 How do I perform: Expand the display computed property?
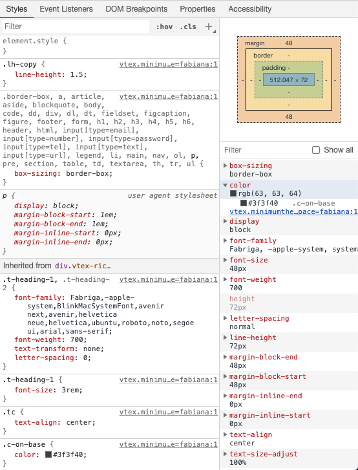tap(226, 221)
